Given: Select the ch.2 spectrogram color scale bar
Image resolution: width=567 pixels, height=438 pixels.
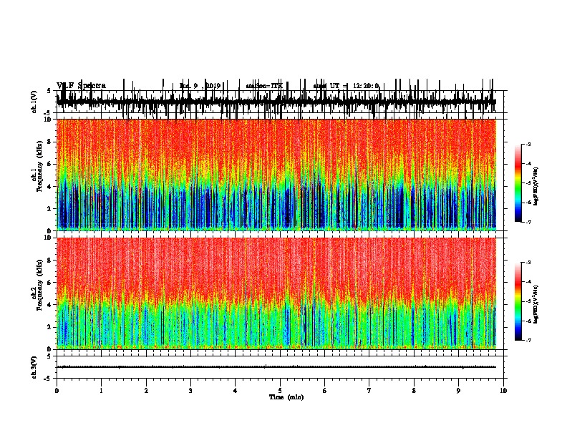Looking at the screenshot, I should point(518,301).
